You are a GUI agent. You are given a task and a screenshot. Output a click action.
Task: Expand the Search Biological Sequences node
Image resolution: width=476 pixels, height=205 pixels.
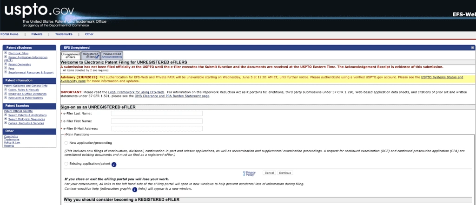pos(6,119)
